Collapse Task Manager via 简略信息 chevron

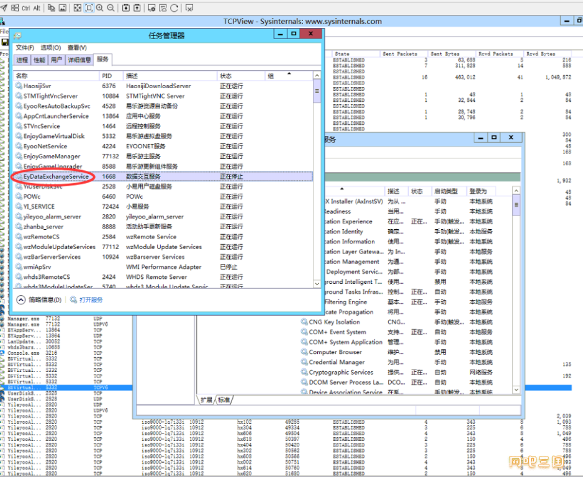point(20,300)
